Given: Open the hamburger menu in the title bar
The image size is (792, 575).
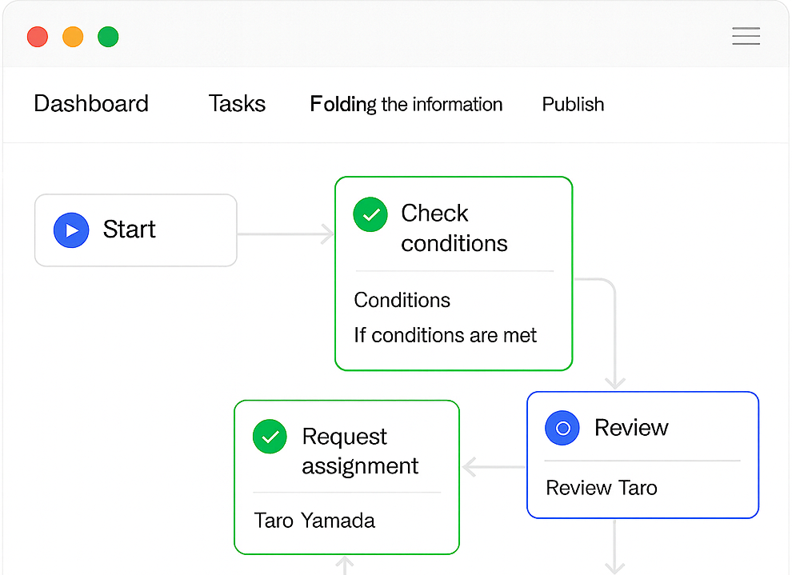Looking at the screenshot, I should pos(746,37).
